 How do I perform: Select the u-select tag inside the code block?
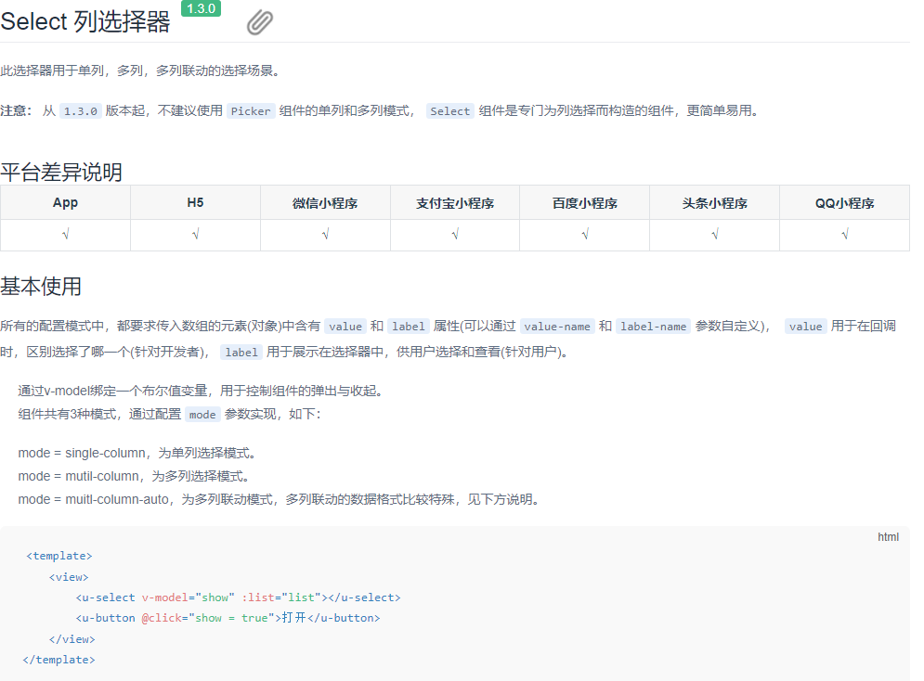click(x=106, y=597)
